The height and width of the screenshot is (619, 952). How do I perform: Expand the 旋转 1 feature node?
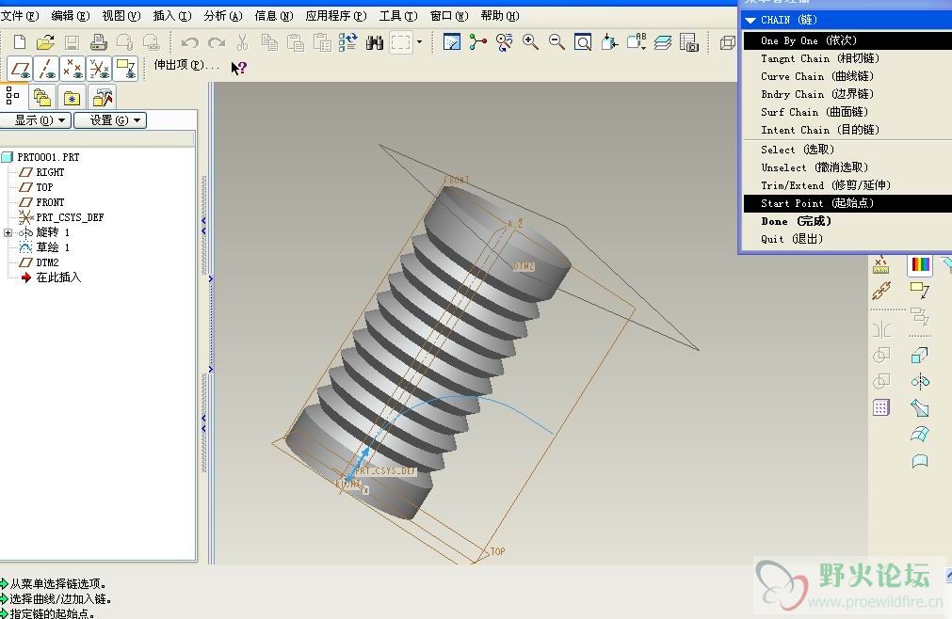8,232
